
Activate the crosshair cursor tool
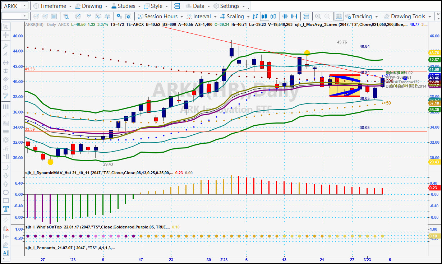point(6,35)
